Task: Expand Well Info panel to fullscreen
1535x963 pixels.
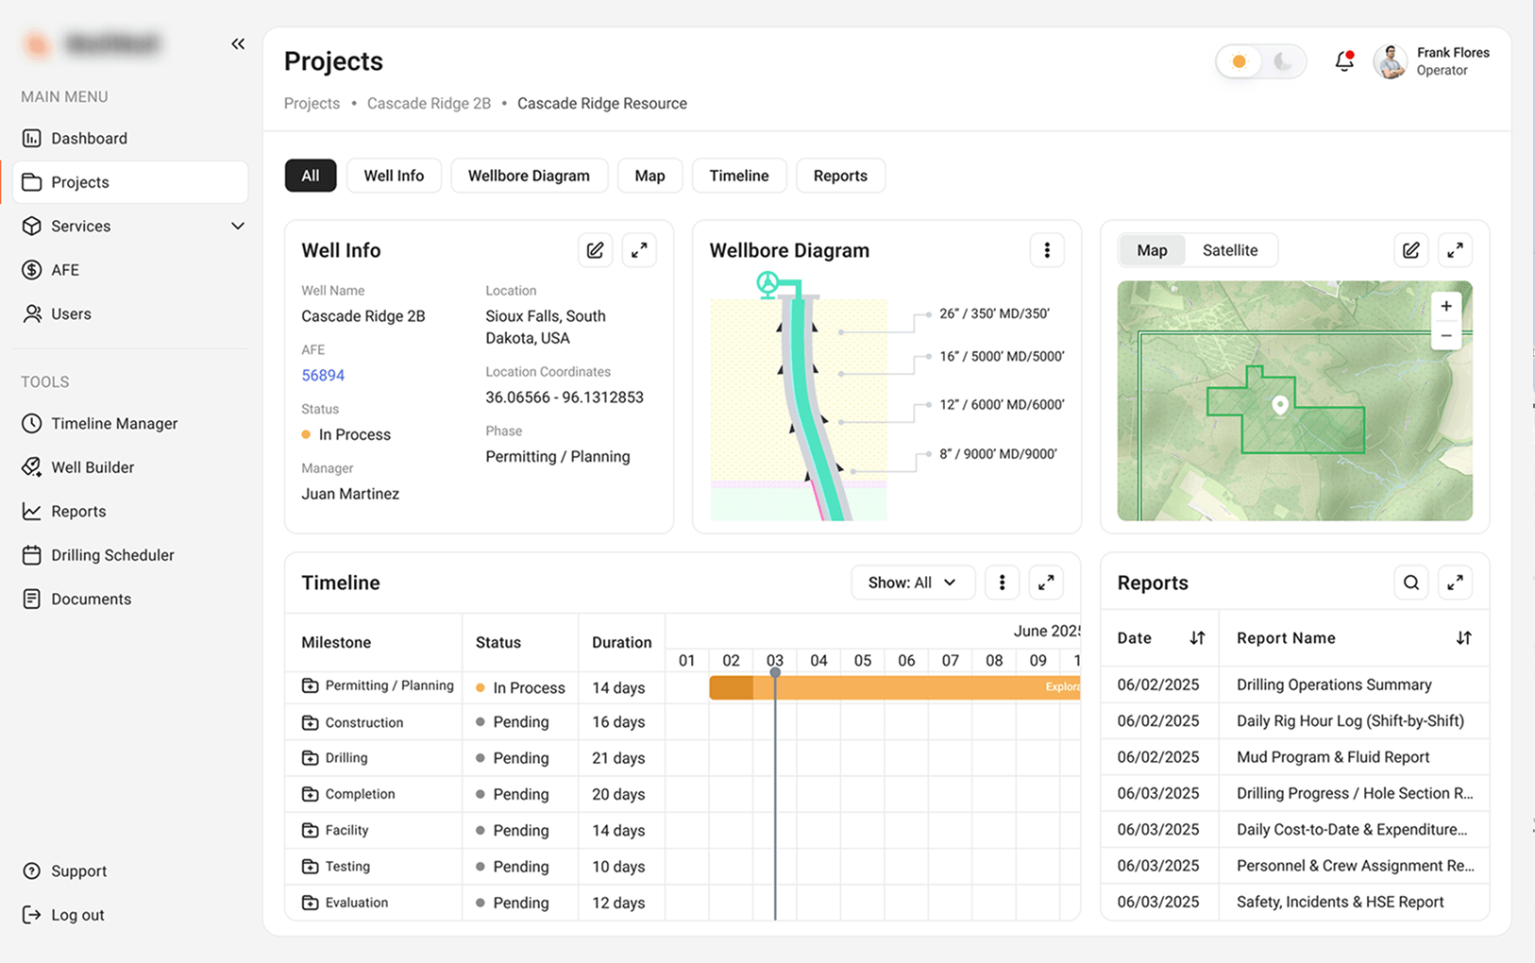Action: (x=639, y=249)
